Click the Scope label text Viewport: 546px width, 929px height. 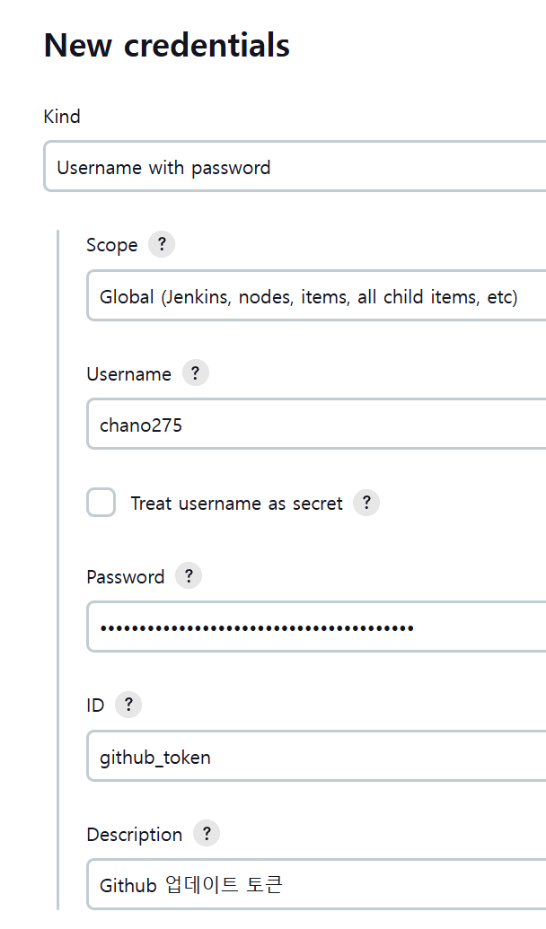pyautogui.click(x=112, y=245)
